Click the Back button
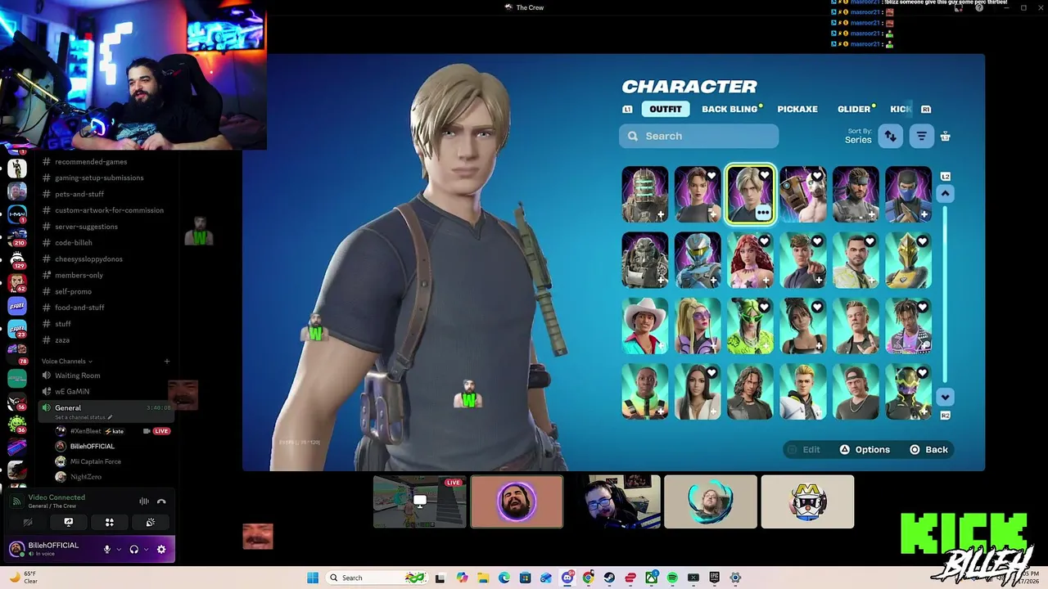This screenshot has width=1048, height=589. pyautogui.click(x=928, y=449)
